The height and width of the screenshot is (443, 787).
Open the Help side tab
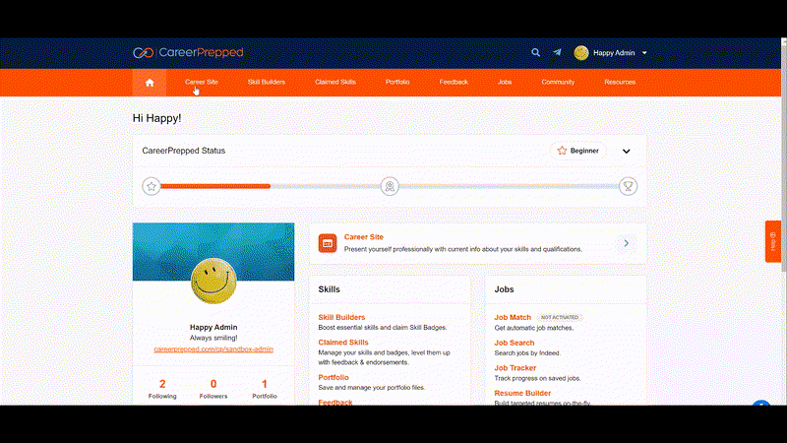point(773,241)
